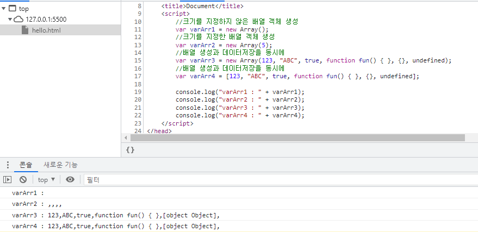Click the "var varArr1 = new Array();" line

222,29
